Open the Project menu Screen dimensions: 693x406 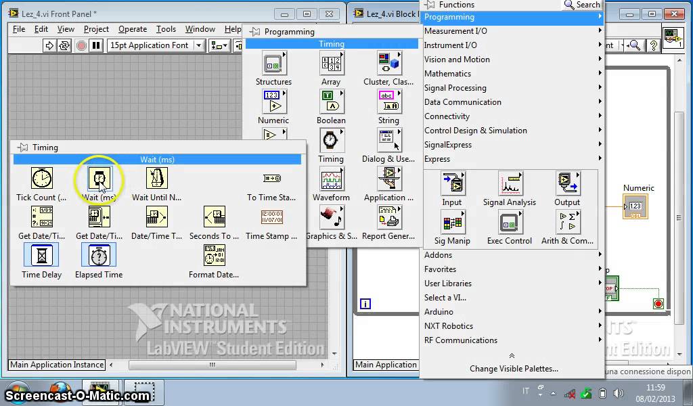click(96, 29)
